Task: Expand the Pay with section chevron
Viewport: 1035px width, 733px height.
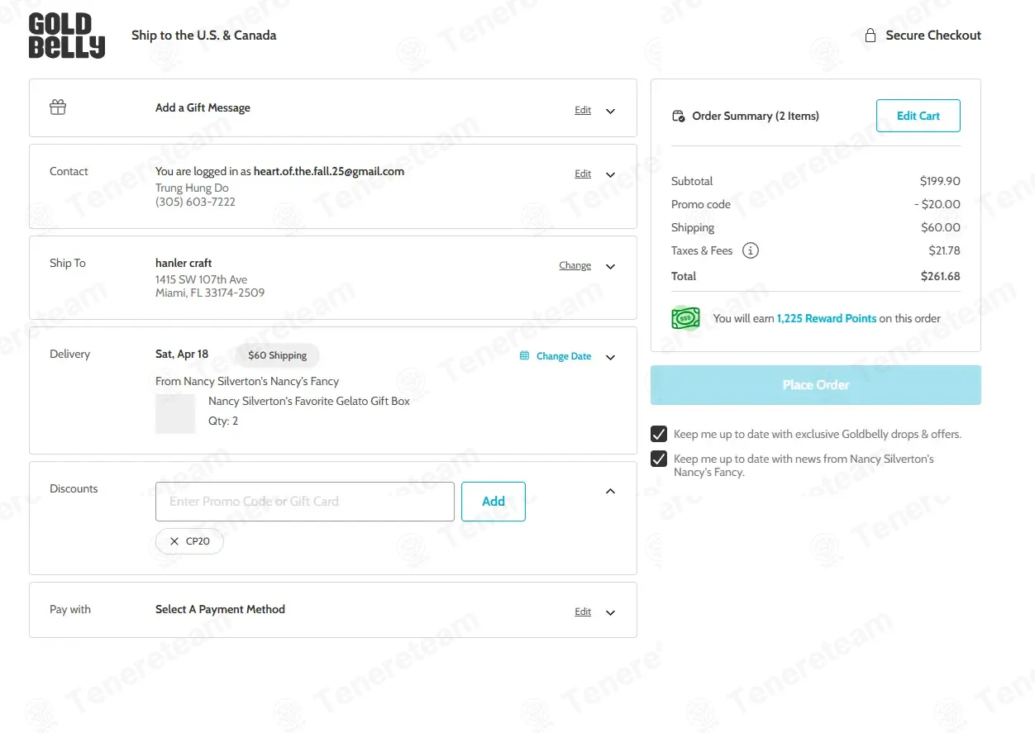Action: (610, 612)
